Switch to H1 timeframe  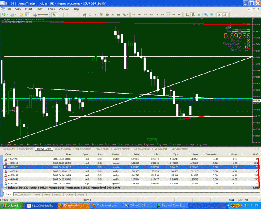(x=157, y=15)
